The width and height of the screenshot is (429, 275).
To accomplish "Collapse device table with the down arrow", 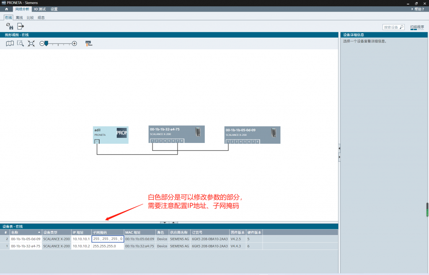I will click(x=164, y=223).
